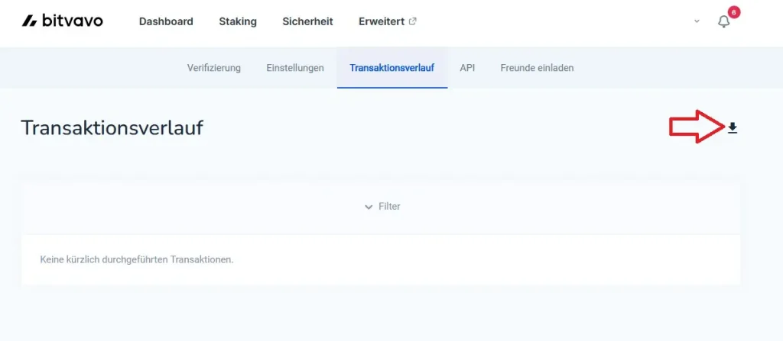Open the account dropdown next to the bell
The height and width of the screenshot is (341, 783).
[697, 21]
